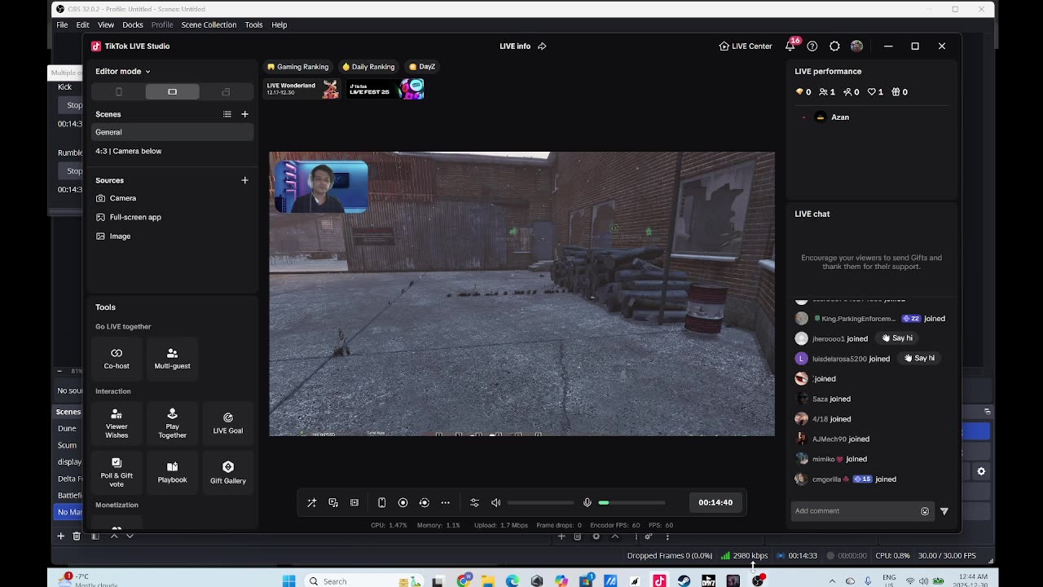Click the clip/film strip icon in bottom toolbar

click(x=354, y=502)
